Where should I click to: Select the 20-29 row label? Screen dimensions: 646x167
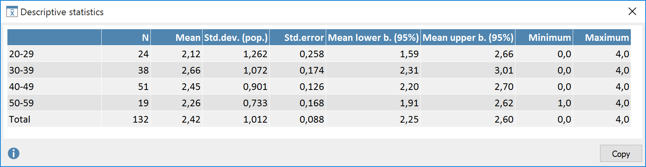[x=22, y=54]
